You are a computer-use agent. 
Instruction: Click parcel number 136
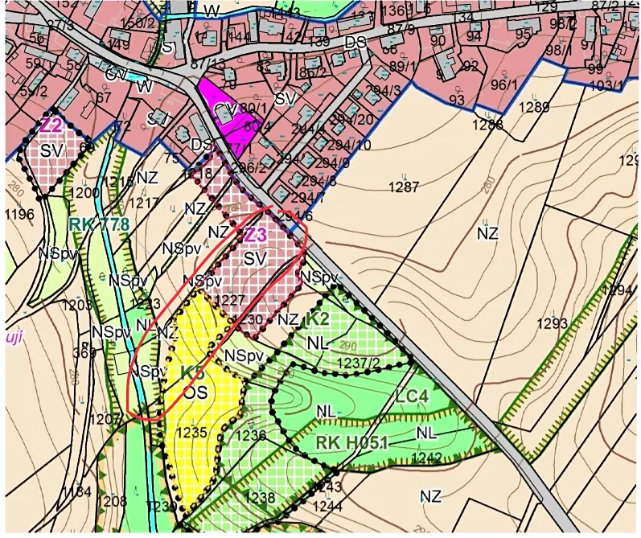(x=394, y=10)
